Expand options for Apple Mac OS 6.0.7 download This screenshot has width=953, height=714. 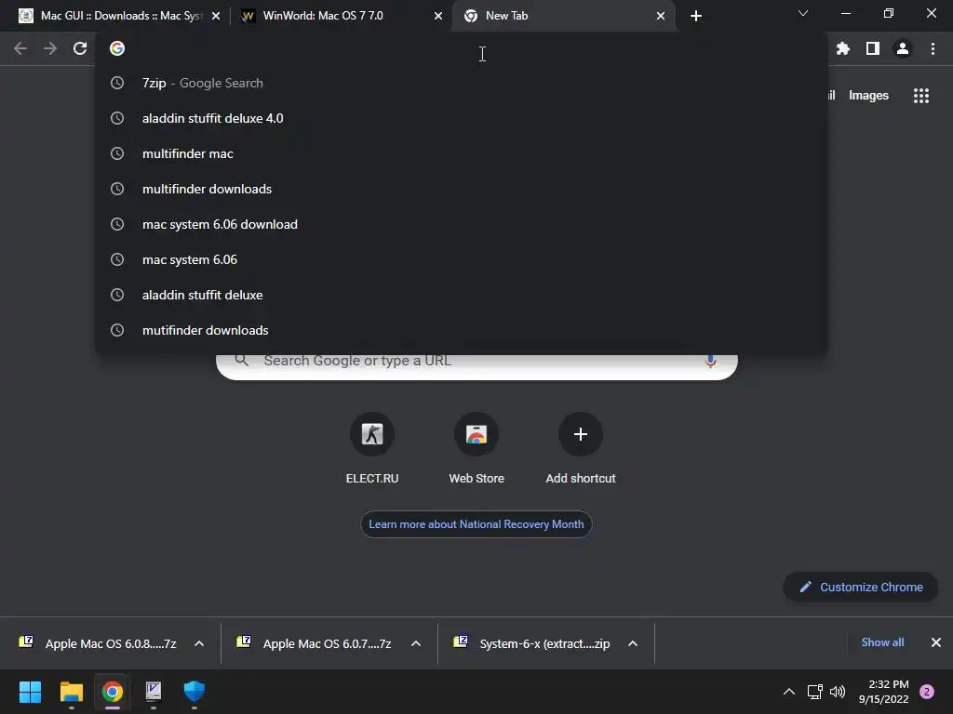click(x=416, y=643)
